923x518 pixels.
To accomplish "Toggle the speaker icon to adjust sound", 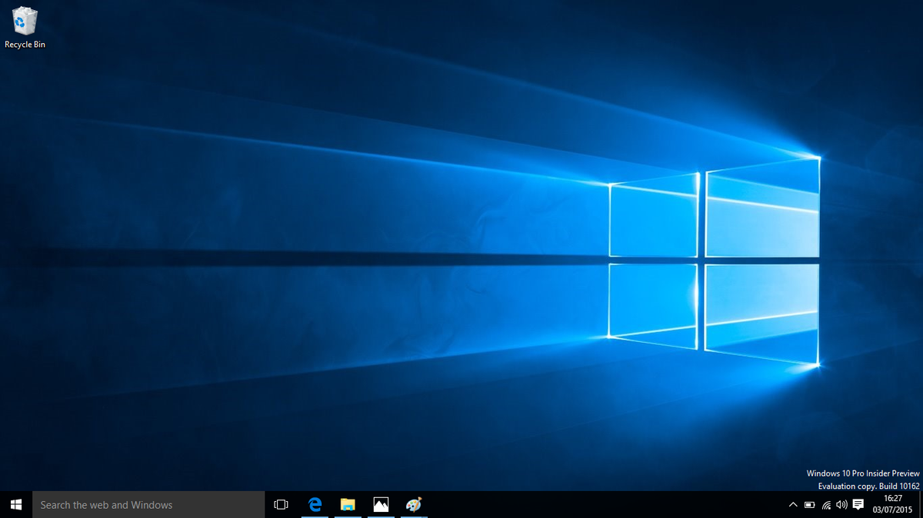I will 841,505.
